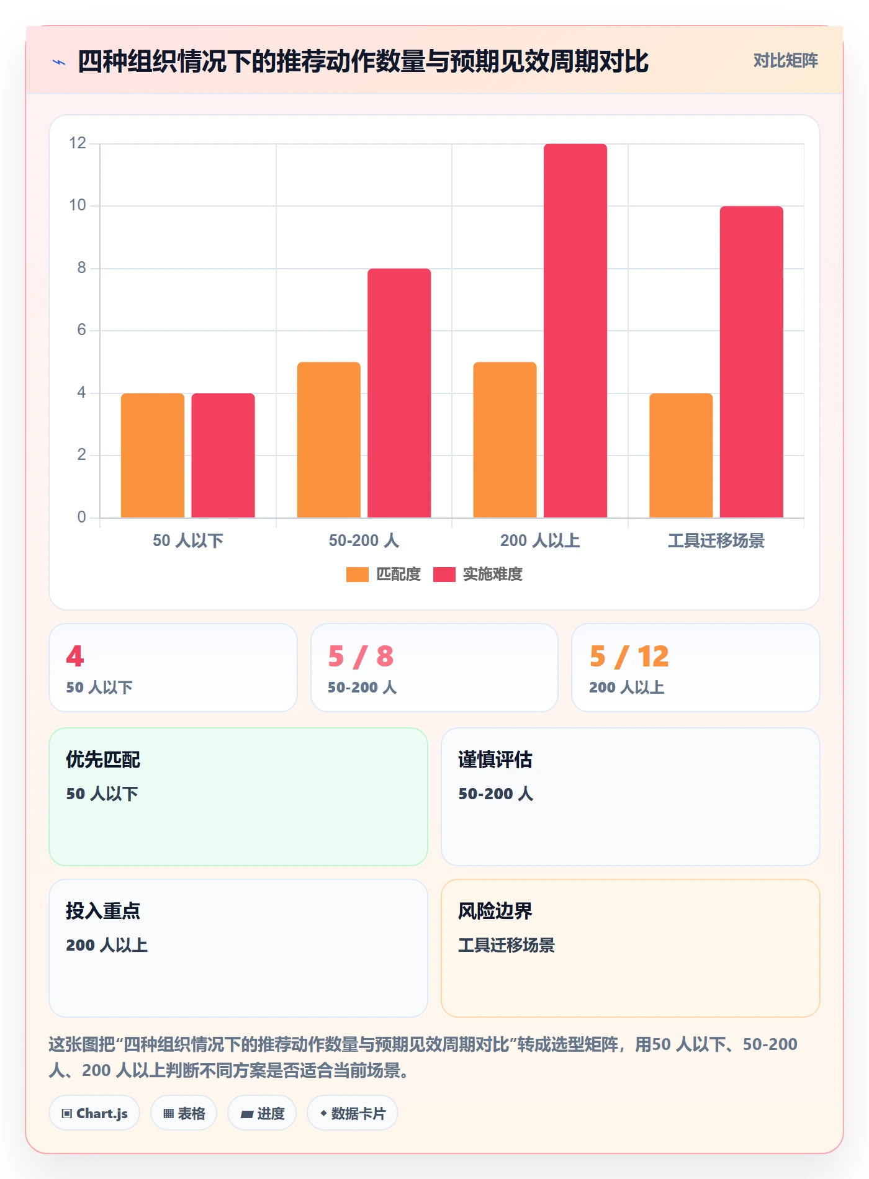
Task: Click the 表格 chip
Action: coord(184,1113)
